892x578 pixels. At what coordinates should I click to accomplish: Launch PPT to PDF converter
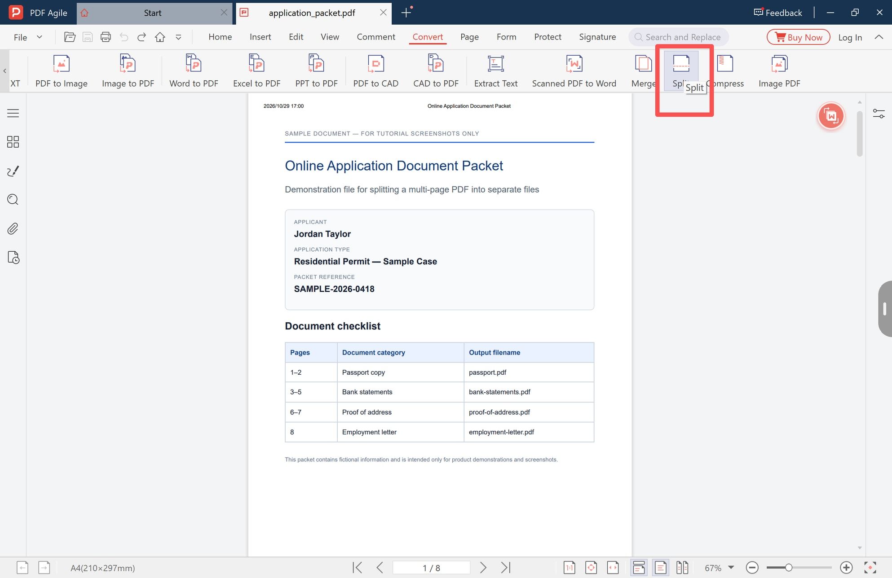pyautogui.click(x=316, y=71)
